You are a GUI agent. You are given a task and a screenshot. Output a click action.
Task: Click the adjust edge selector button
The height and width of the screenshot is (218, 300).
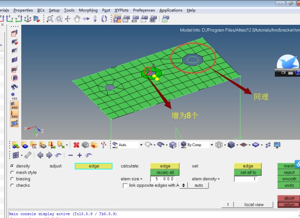point(94,166)
